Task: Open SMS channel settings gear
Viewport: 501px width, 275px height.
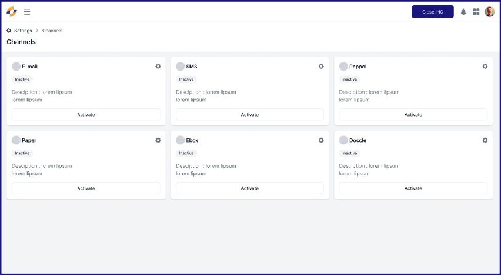Action: (321, 67)
